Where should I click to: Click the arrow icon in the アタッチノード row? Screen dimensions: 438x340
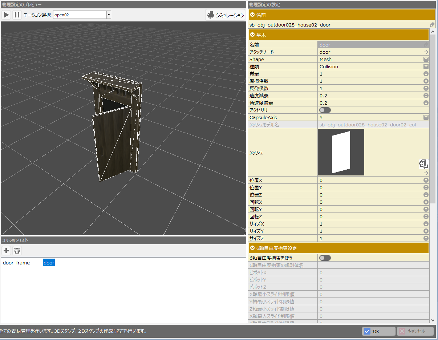click(426, 52)
